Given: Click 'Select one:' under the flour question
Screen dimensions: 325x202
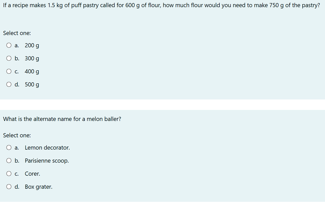Looking at the screenshot, I should [x=17, y=33].
